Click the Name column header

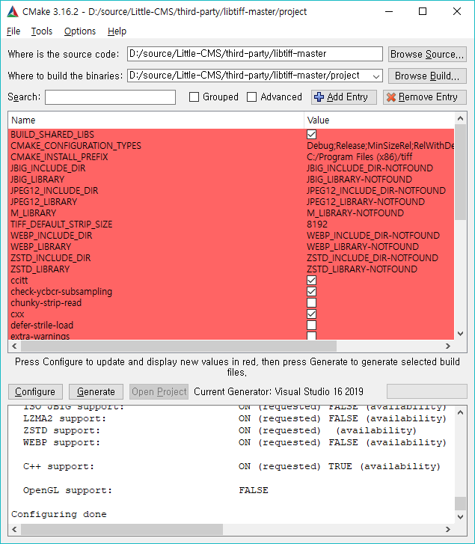point(156,120)
